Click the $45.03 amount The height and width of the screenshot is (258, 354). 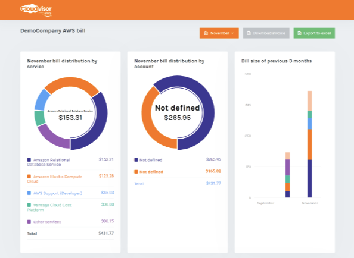[x=107, y=193]
